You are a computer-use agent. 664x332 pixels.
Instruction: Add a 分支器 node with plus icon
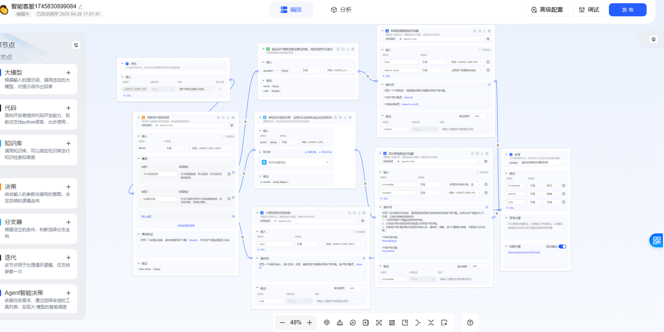(68, 222)
